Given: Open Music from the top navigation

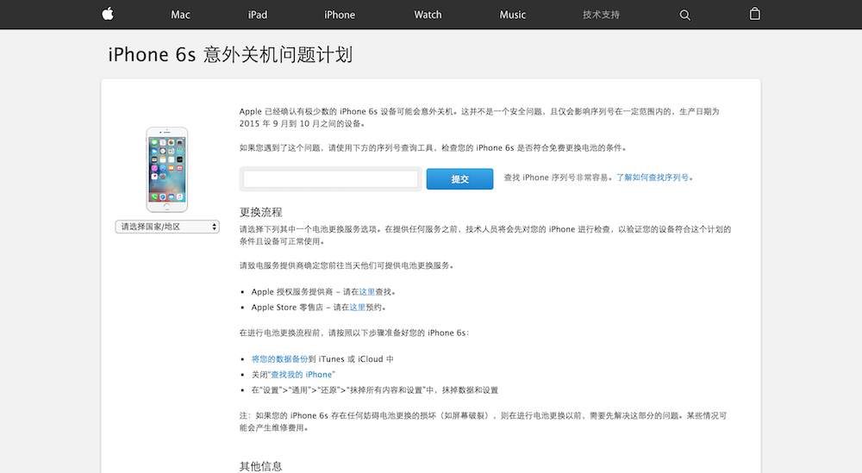Looking at the screenshot, I should tap(512, 15).
